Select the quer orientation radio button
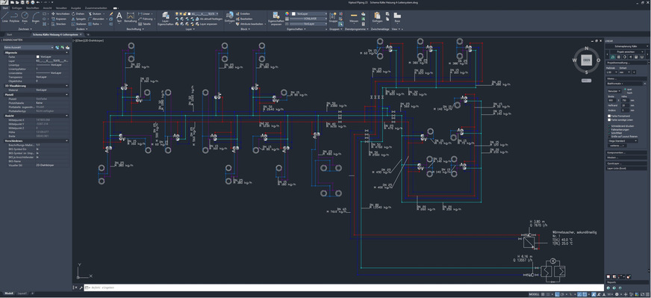 [625, 89]
